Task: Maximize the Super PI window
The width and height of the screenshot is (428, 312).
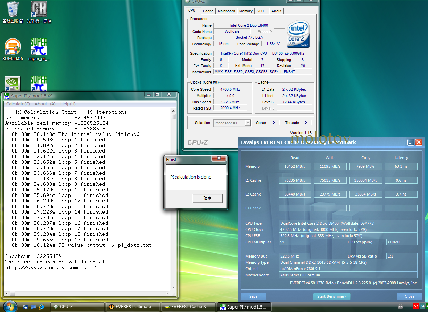Action: click(x=157, y=95)
